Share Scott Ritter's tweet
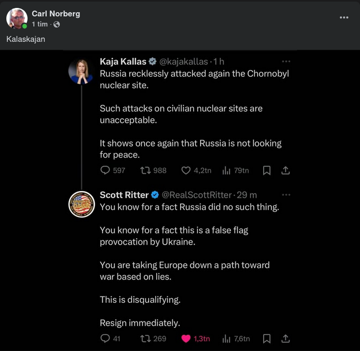Image resolution: width=360 pixels, height=351 pixels. (x=285, y=338)
